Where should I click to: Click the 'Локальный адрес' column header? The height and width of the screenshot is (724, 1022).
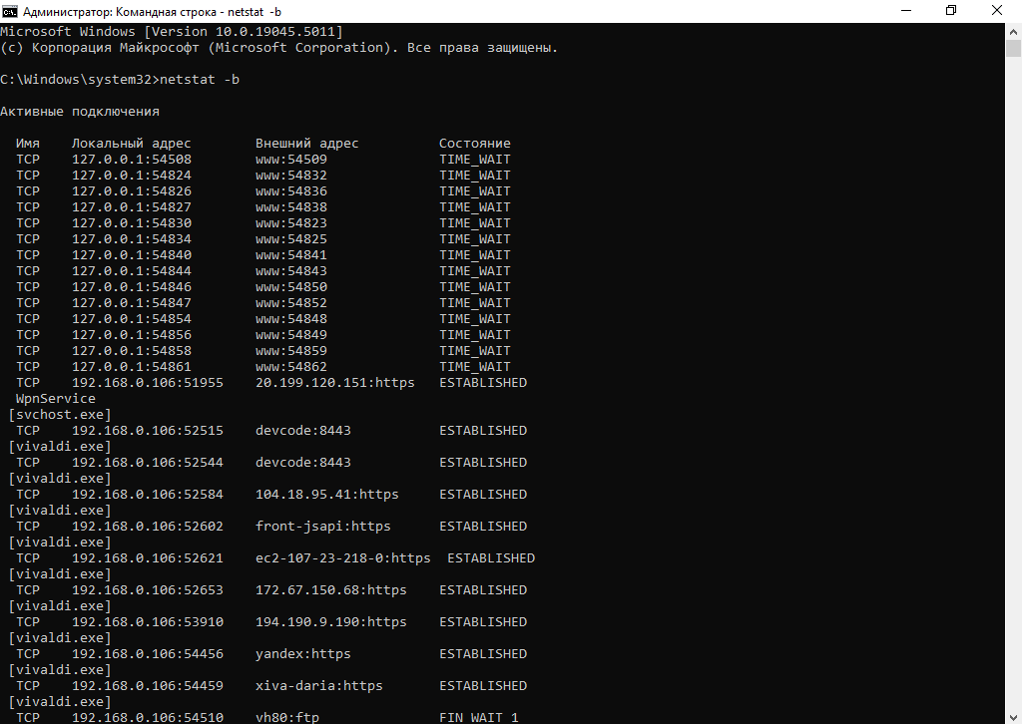pyautogui.click(x=131, y=144)
